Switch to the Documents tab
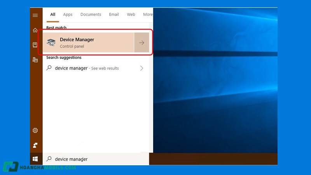This screenshot has width=311, height=175. coord(91,14)
